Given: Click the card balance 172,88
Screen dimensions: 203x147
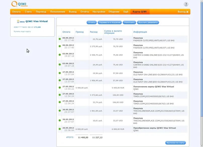Looking at the screenshot, I should tap(37, 27).
